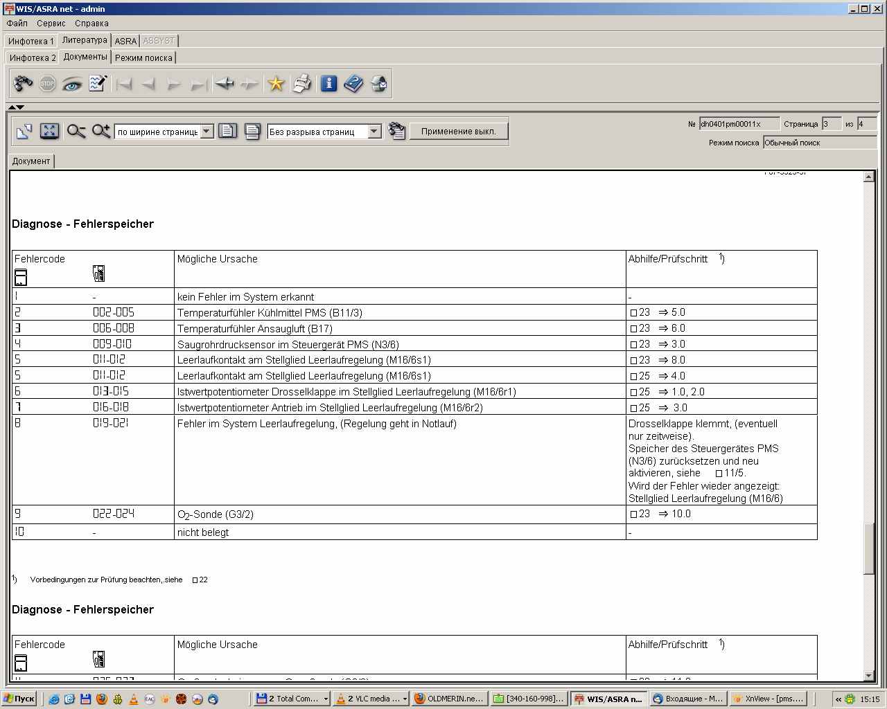Click the fit-to-window icon
The width and height of the screenshot is (887, 709).
pos(49,131)
